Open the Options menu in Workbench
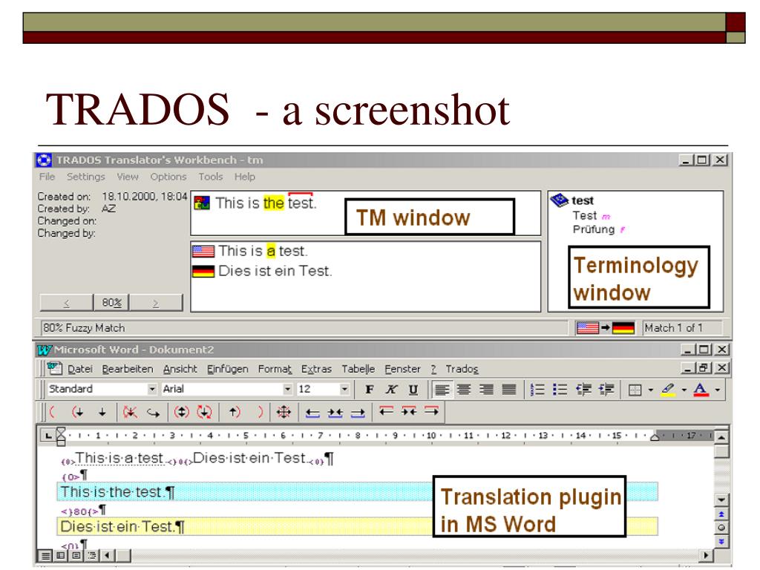 [168, 177]
